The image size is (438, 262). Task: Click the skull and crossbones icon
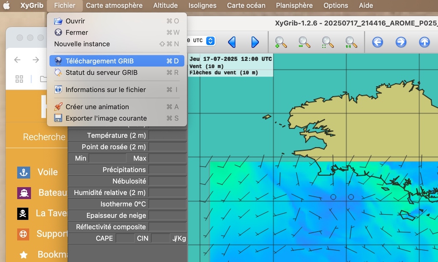(23, 214)
